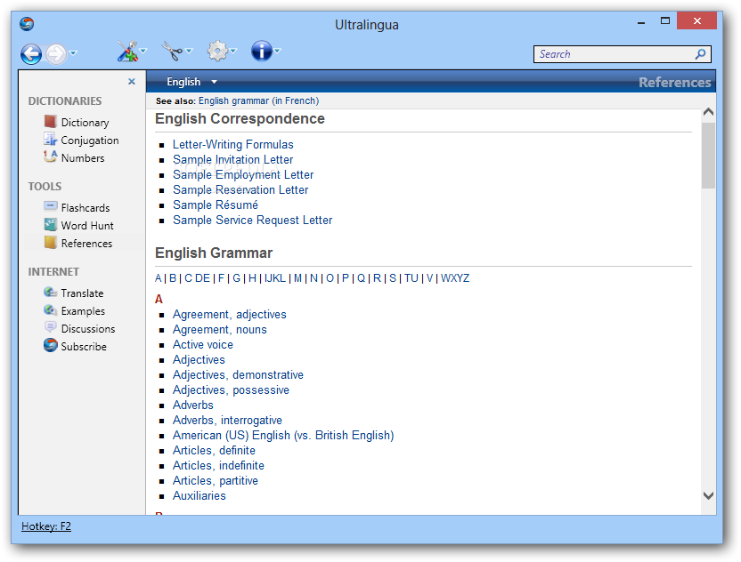Open the info icon dropdown arrow
741x562 pixels.
[x=277, y=51]
